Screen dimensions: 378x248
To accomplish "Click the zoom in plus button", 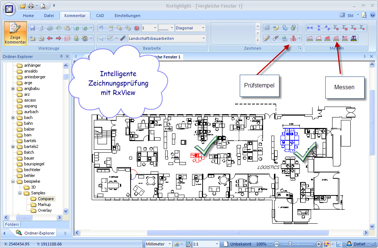I will [319, 244].
